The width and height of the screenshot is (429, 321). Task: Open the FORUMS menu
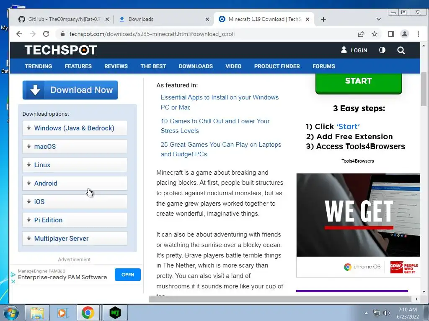[x=324, y=66]
